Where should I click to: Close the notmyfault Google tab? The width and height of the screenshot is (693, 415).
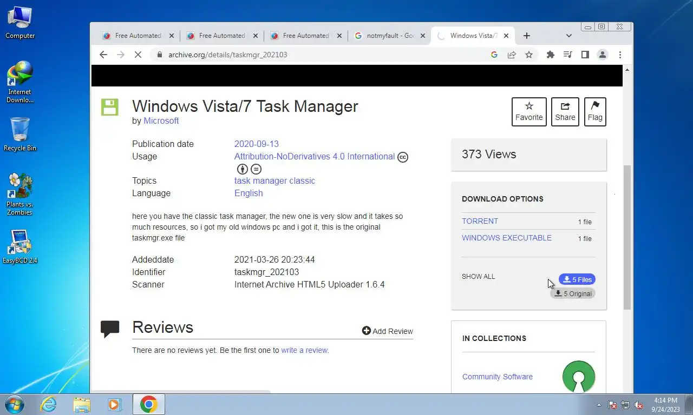pos(423,36)
